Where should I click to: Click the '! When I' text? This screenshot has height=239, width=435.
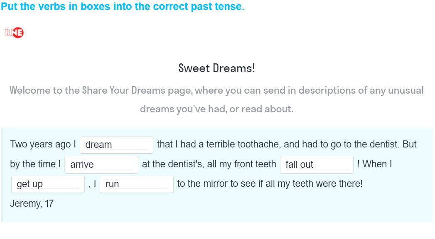coord(374,164)
